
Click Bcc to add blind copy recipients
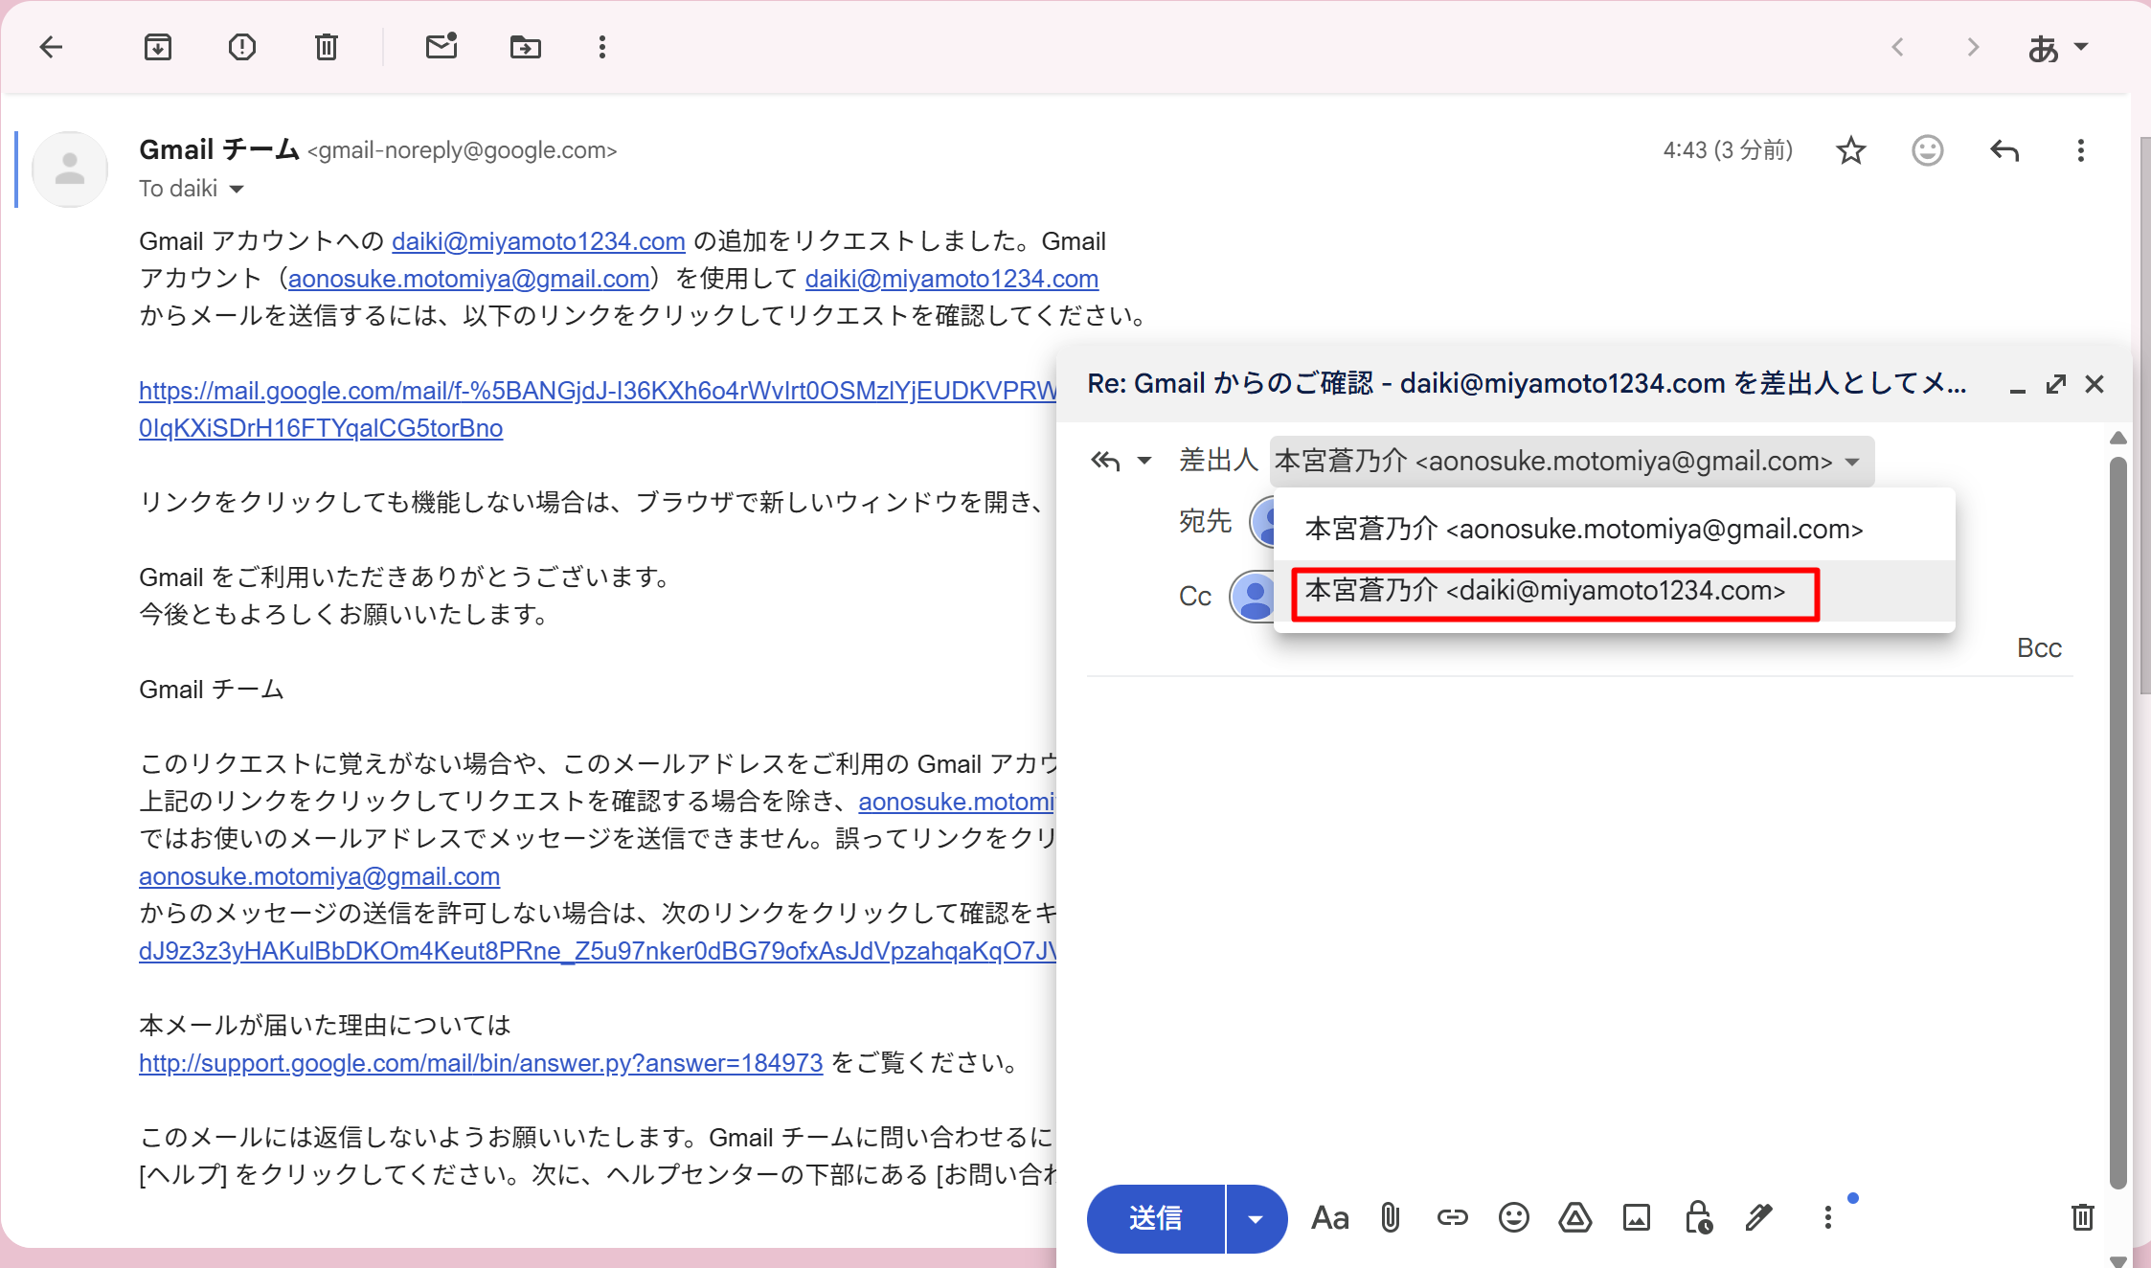point(2039,648)
